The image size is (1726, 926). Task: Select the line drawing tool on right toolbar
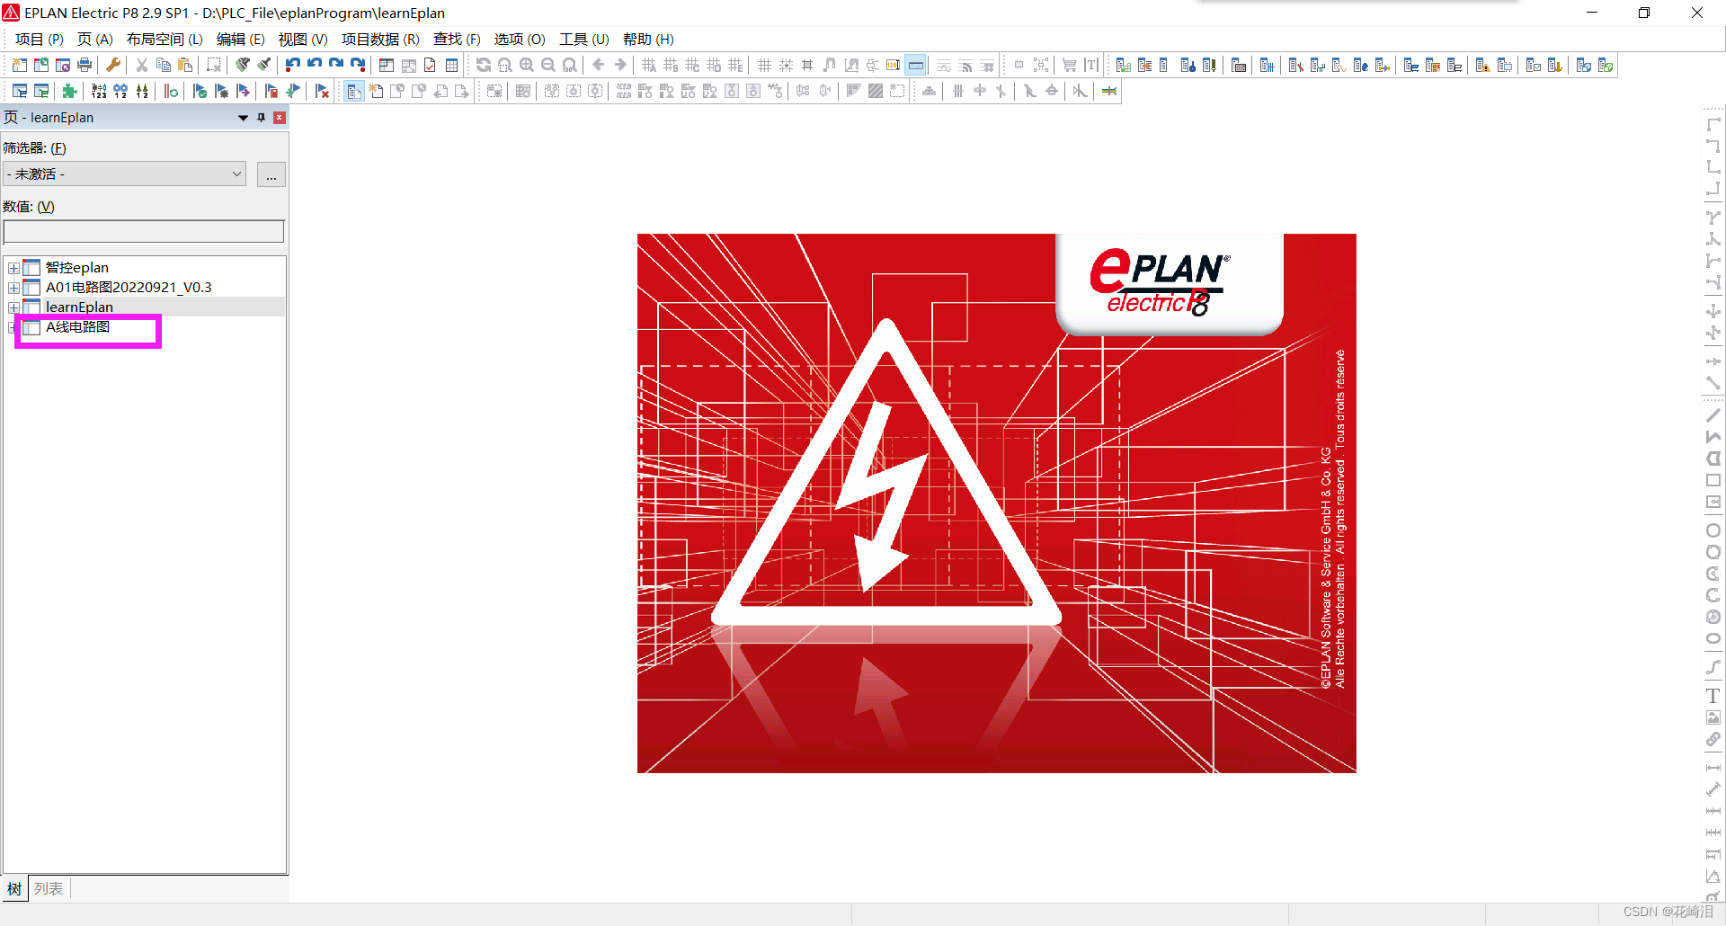click(x=1713, y=415)
